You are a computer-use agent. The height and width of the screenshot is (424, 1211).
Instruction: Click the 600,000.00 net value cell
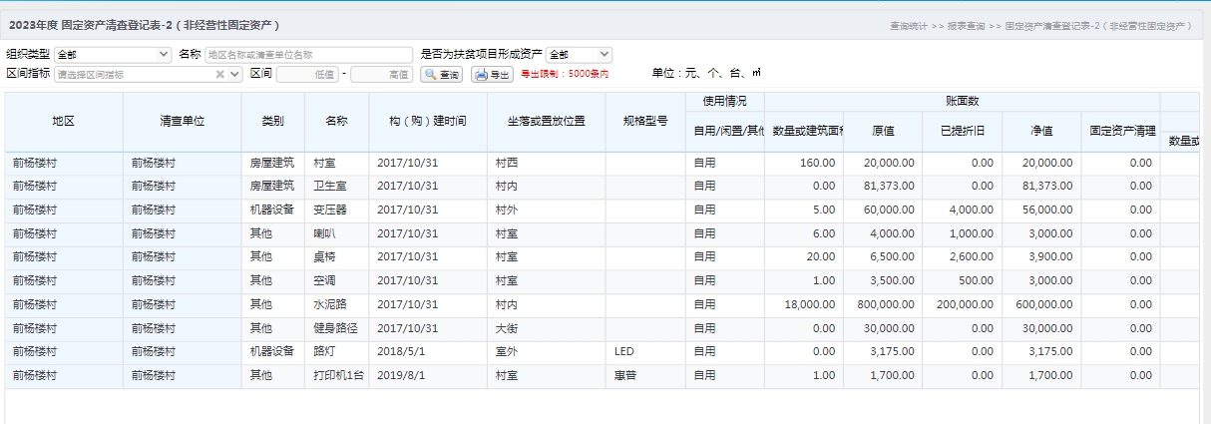tap(1041, 304)
